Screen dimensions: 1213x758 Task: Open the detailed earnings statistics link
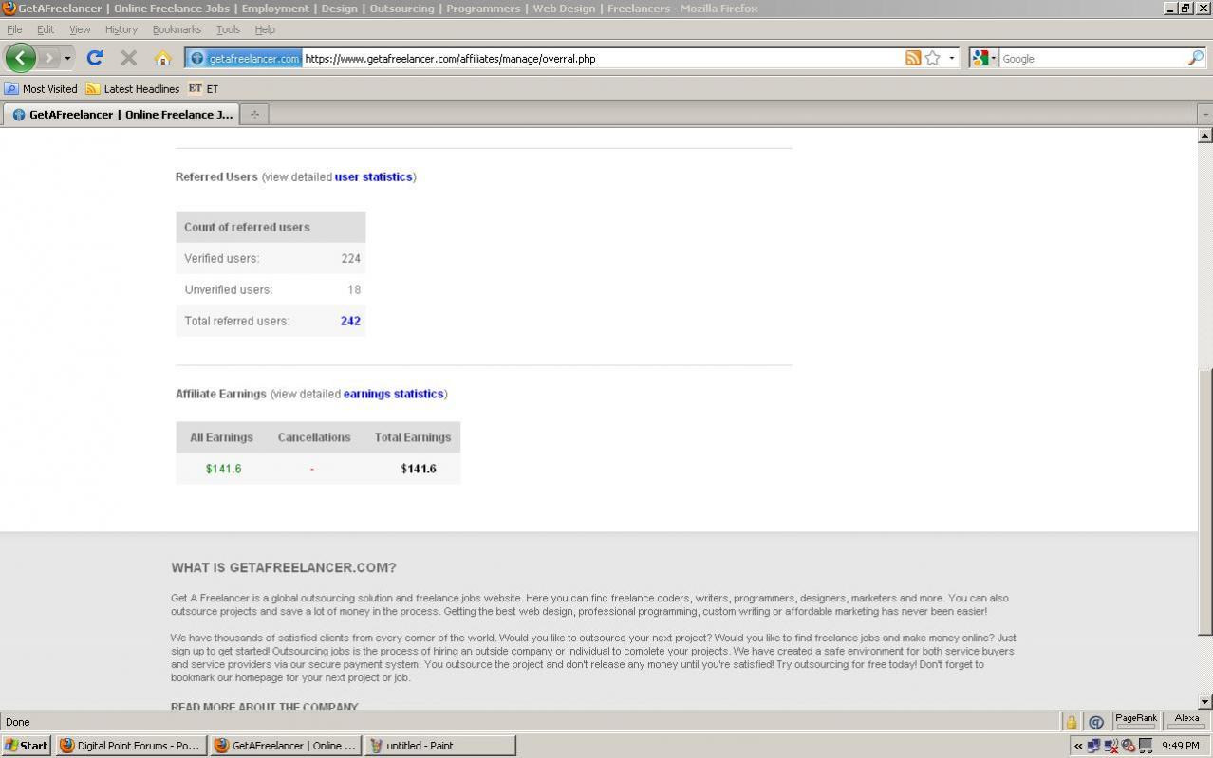tap(393, 394)
